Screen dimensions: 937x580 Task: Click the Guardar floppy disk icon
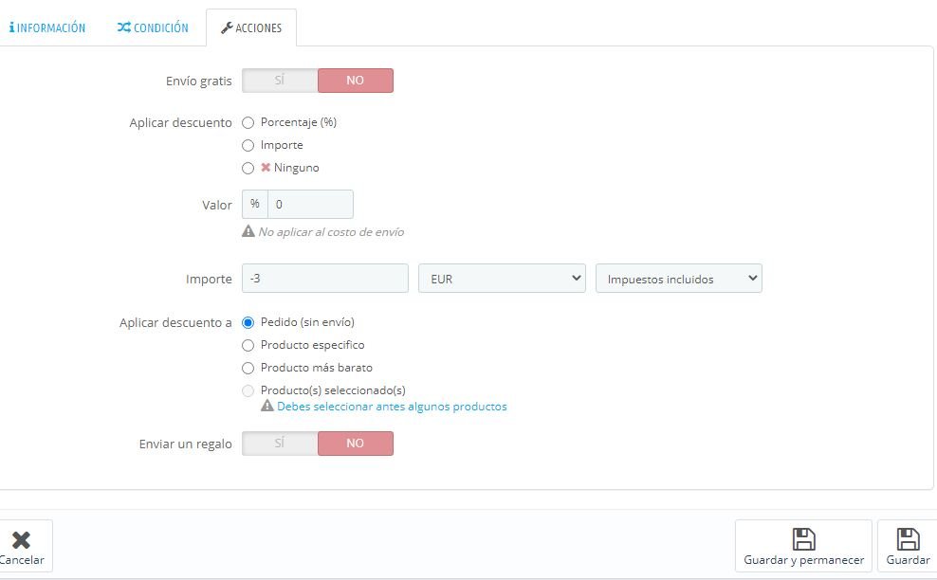tap(908, 539)
